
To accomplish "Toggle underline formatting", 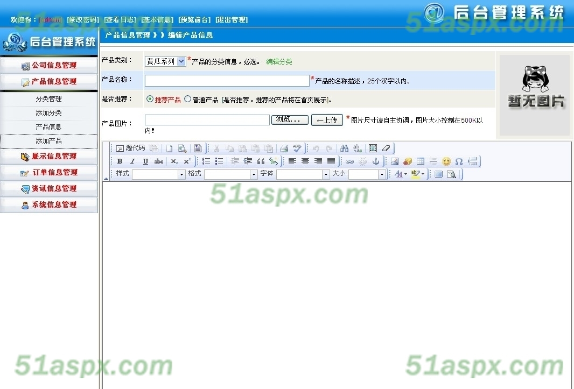I will point(145,161).
